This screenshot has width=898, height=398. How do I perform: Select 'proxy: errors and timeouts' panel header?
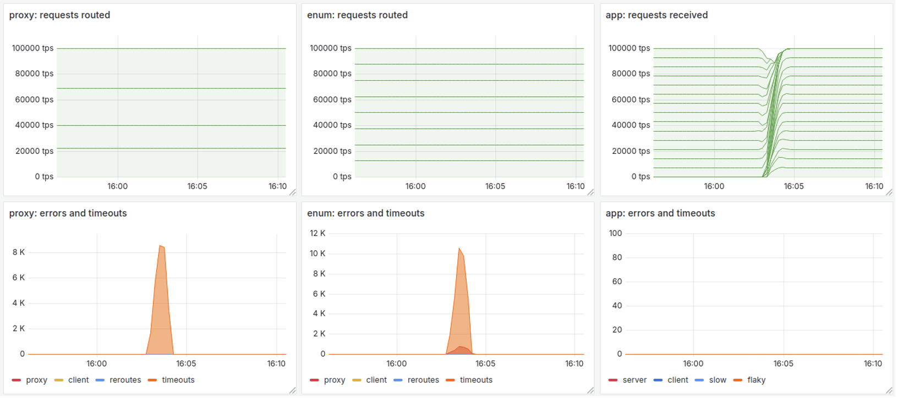pyautogui.click(x=68, y=213)
